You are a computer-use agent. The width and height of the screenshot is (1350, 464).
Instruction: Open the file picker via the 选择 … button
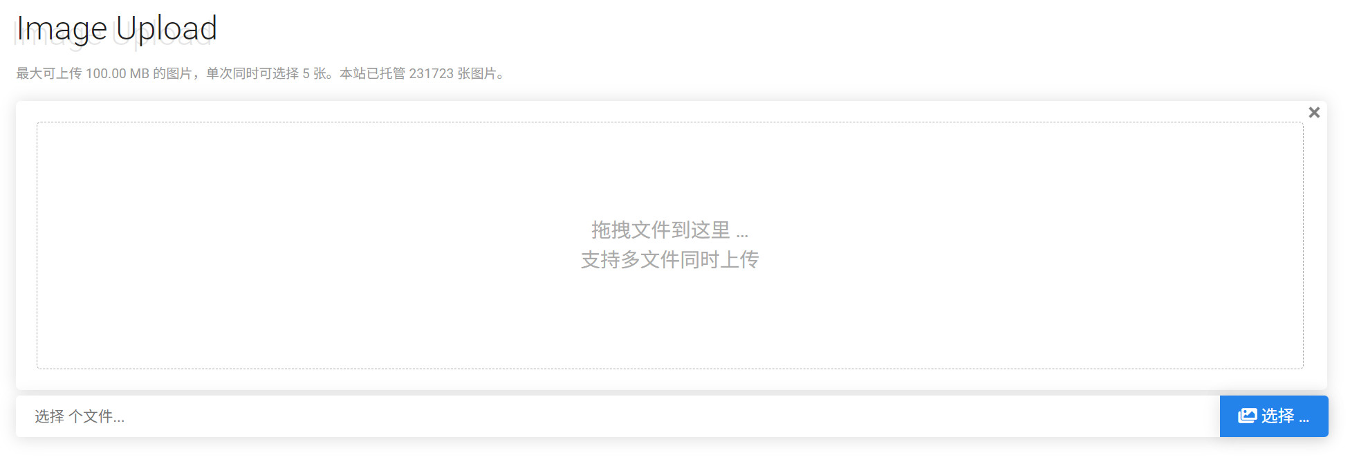1274,416
